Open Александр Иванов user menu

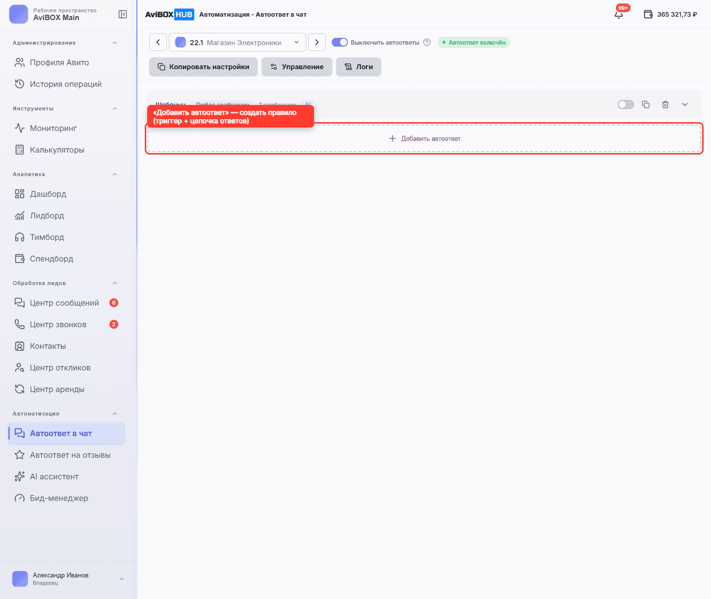[69, 579]
